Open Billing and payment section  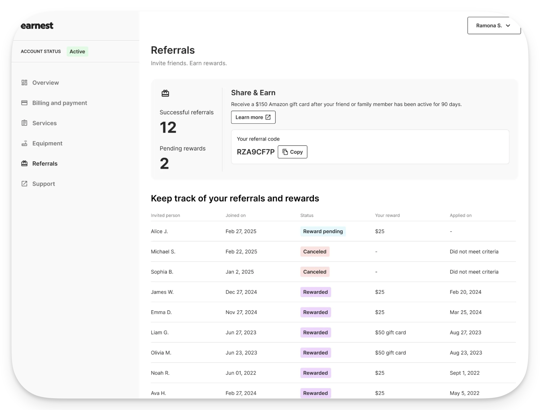coord(59,103)
